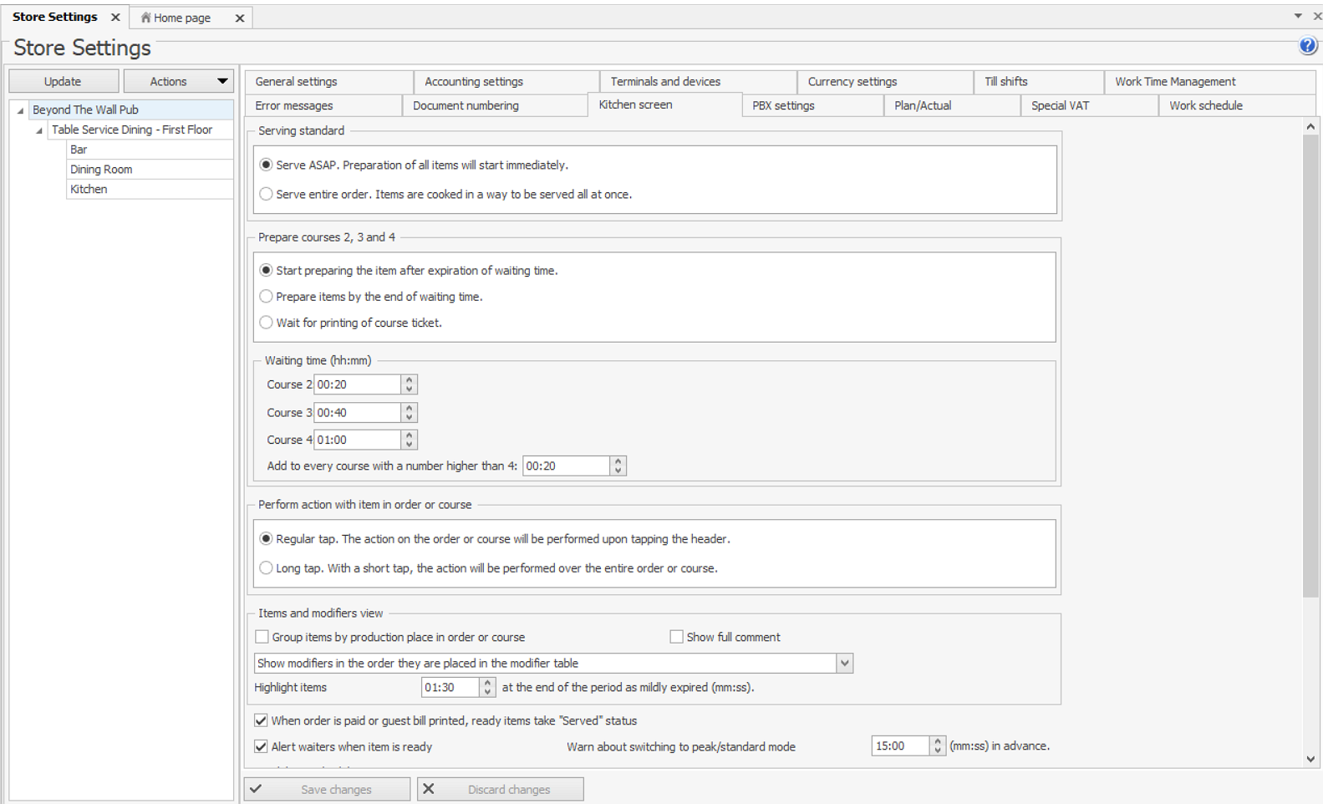The height and width of the screenshot is (804, 1323).
Task: Close the Home page tab
Action: [240, 18]
